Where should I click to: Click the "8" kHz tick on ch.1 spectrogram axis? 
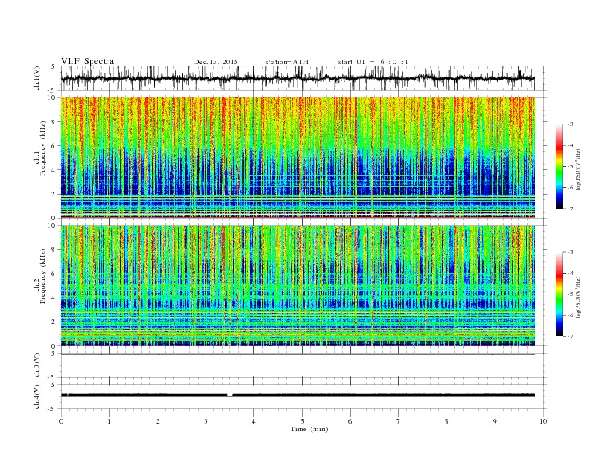point(54,122)
